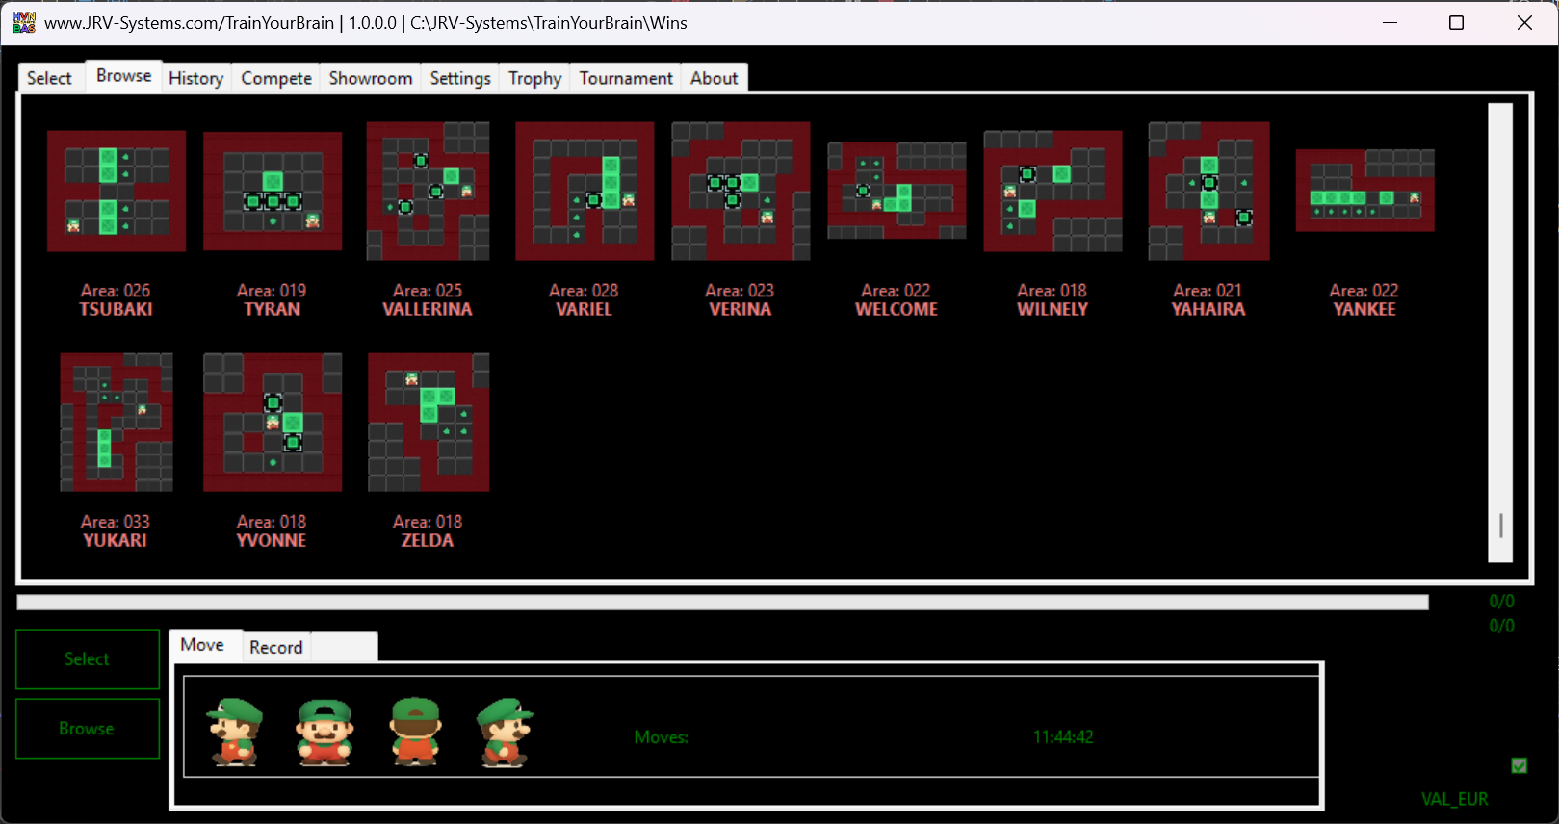Screen dimensions: 1559x824
Task: Go to the Showroom tab
Action: coord(371,78)
